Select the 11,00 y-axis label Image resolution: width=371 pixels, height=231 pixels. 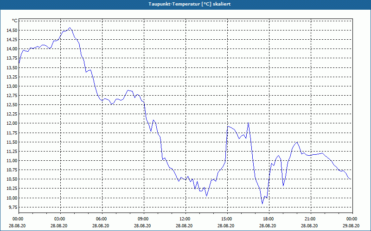(x=11, y=160)
